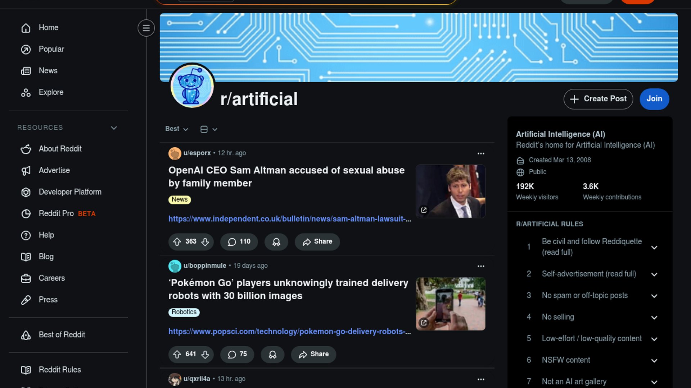Go to the Explore page

click(x=51, y=92)
